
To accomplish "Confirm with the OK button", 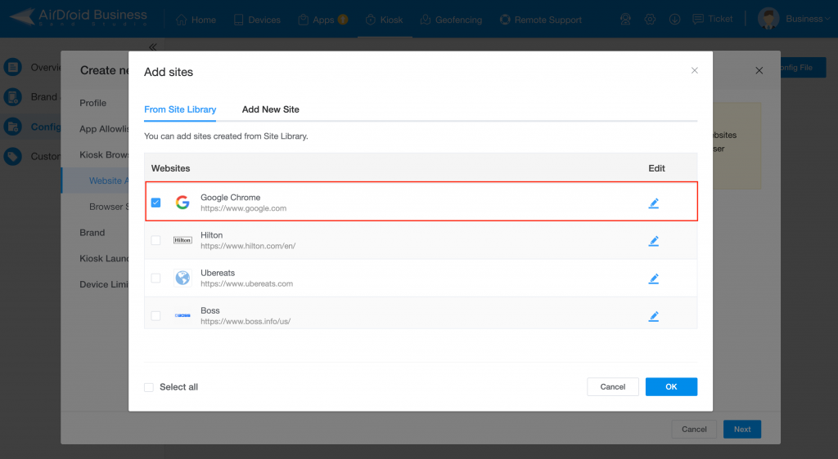I will click(x=671, y=387).
